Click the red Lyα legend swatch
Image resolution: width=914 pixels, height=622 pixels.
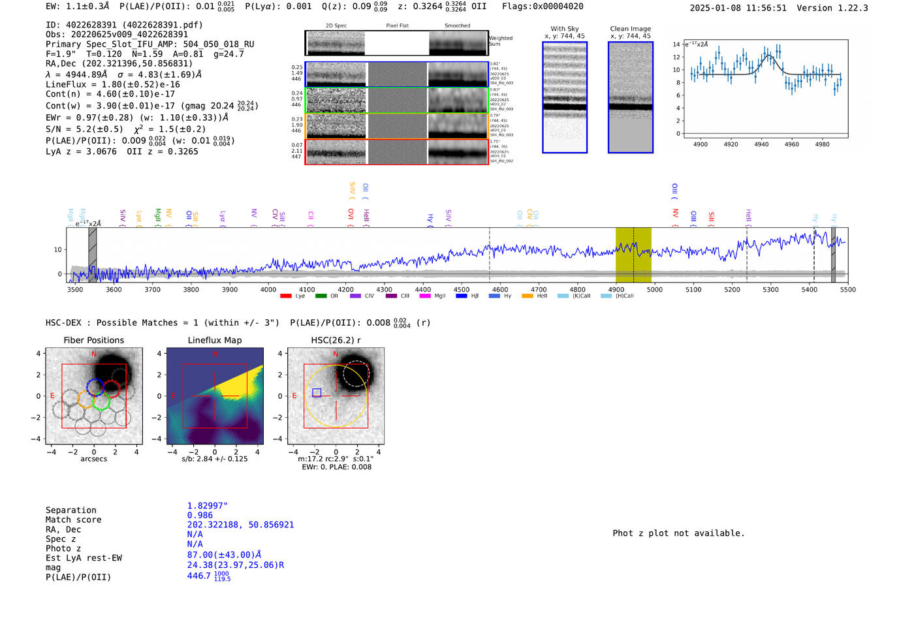click(x=285, y=296)
